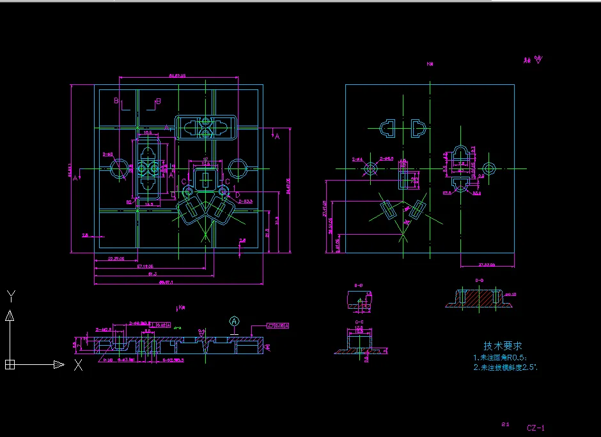Select the right tilted slot in right view

click(418, 210)
